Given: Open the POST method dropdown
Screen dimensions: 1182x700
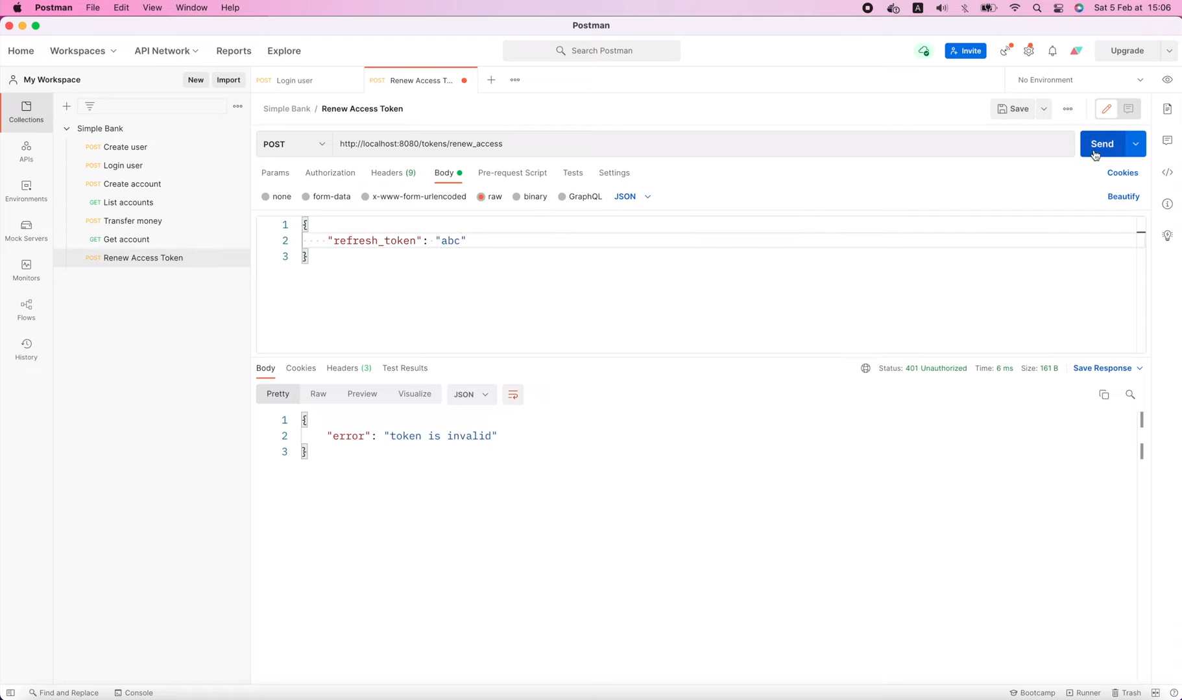Looking at the screenshot, I should click(x=295, y=144).
